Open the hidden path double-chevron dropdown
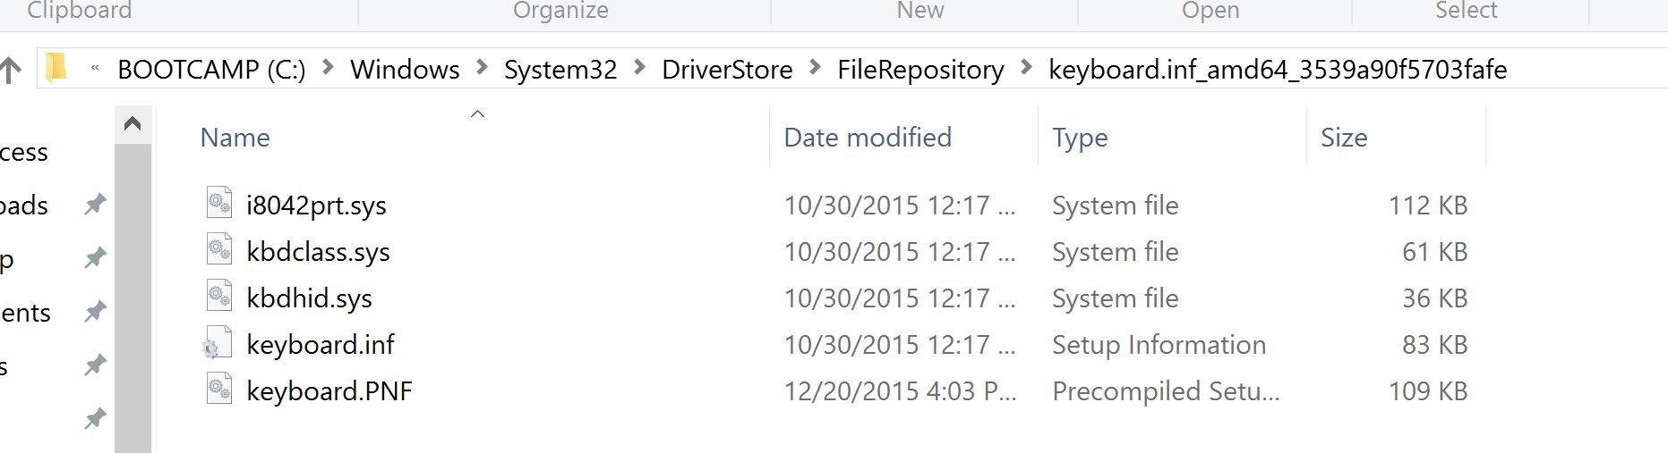 94,69
